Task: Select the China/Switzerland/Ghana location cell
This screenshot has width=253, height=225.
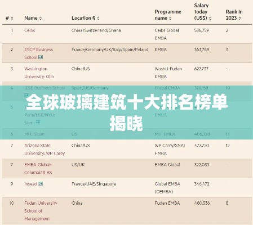Action: tap(96, 30)
